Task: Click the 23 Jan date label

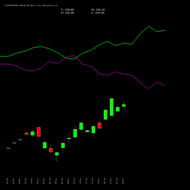Action: pyautogui.click(x=123, y=181)
